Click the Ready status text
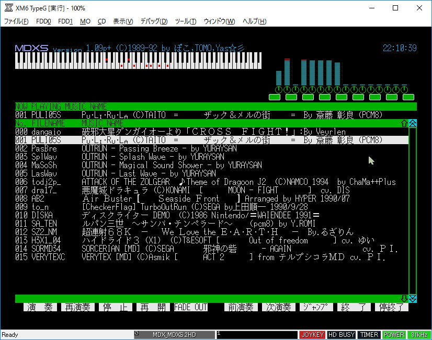Screen dimensions: 432x340 pyautogui.click(x=9, y=334)
